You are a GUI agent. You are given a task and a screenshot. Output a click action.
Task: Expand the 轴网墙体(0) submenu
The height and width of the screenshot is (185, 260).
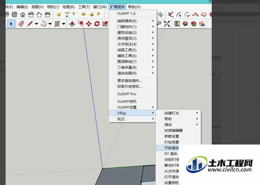(x=133, y=21)
